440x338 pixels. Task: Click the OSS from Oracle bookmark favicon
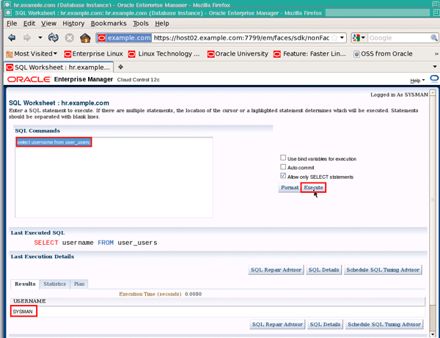pyautogui.click(x=356, y=54)
